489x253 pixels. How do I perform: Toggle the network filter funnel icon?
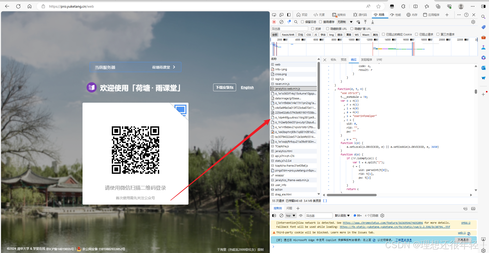[289, 22]
